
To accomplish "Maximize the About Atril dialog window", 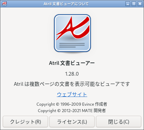I will pyautogui.click(x=134, y=4).
